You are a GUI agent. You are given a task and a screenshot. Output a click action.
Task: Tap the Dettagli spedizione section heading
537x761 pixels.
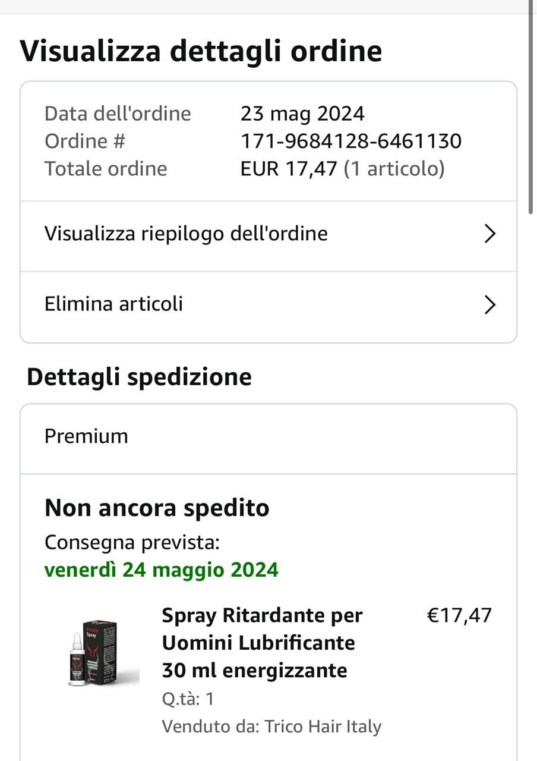pyautogui.click(x=139, y=377)
